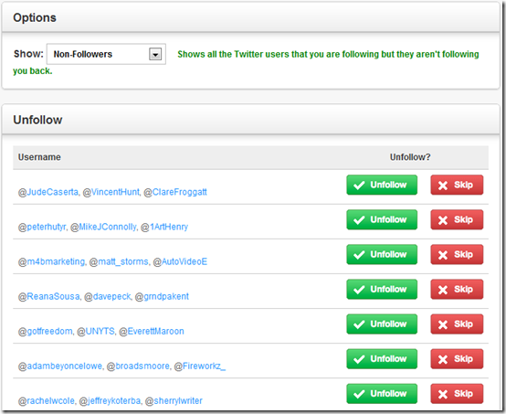This screenshot has width=506, height=414.
Task: Open @VincentHunt profile link
Action: [111, 192]
